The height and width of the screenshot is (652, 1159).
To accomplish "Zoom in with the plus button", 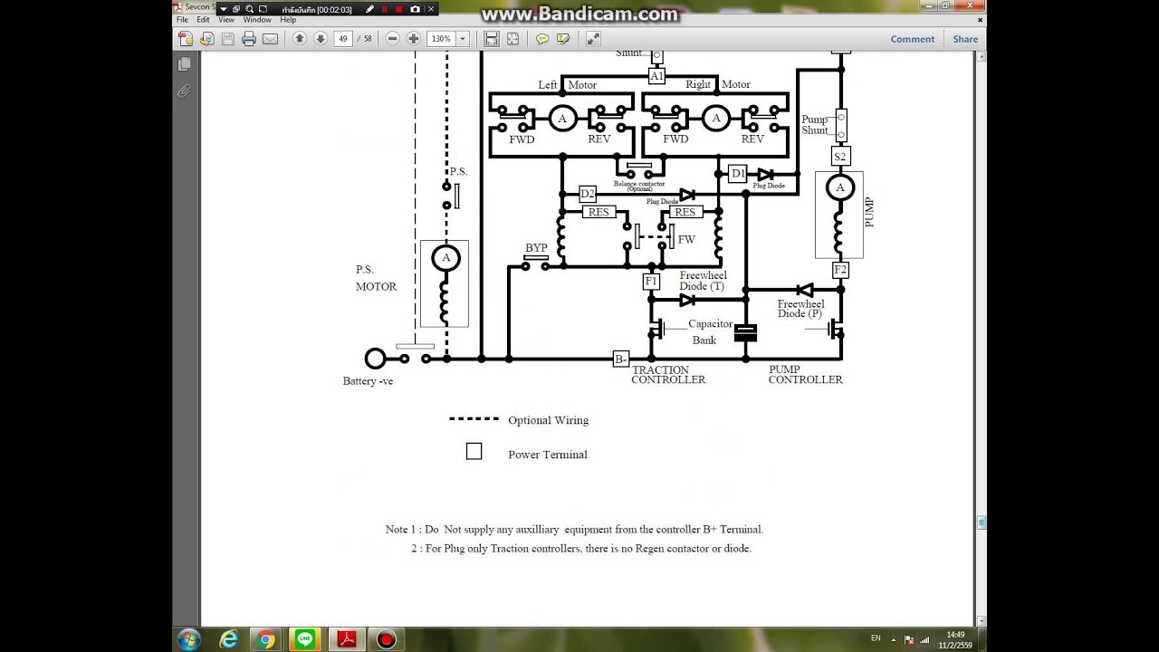I will click(414, 39).
